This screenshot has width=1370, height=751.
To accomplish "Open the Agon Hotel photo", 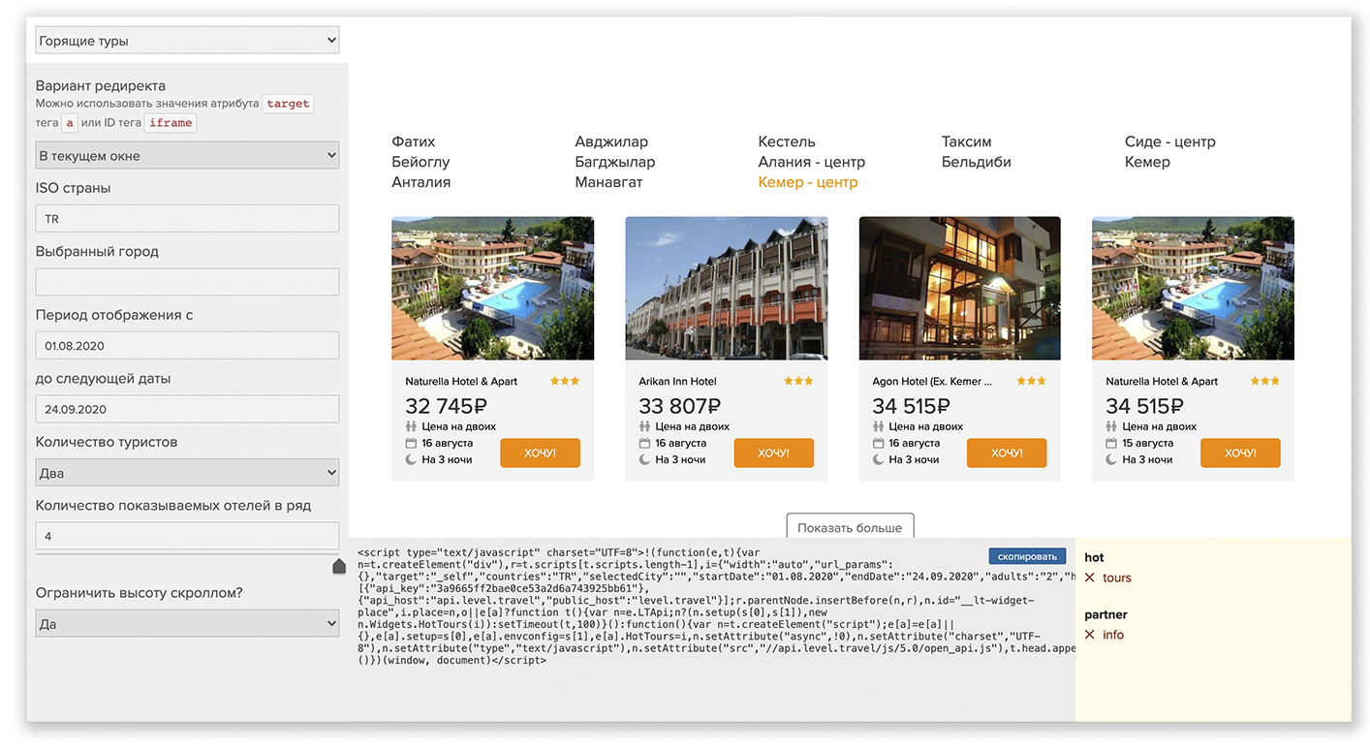I will click(959, 288).
